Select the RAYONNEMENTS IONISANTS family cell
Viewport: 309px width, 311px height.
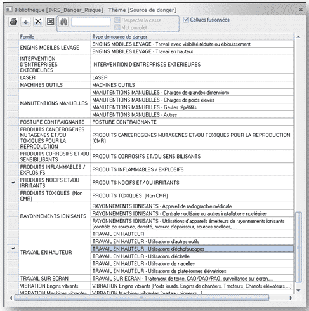[55, 216]
